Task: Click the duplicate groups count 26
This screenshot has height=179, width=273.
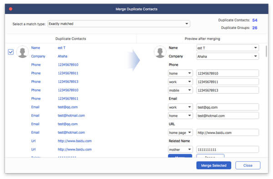Action: 255,28
